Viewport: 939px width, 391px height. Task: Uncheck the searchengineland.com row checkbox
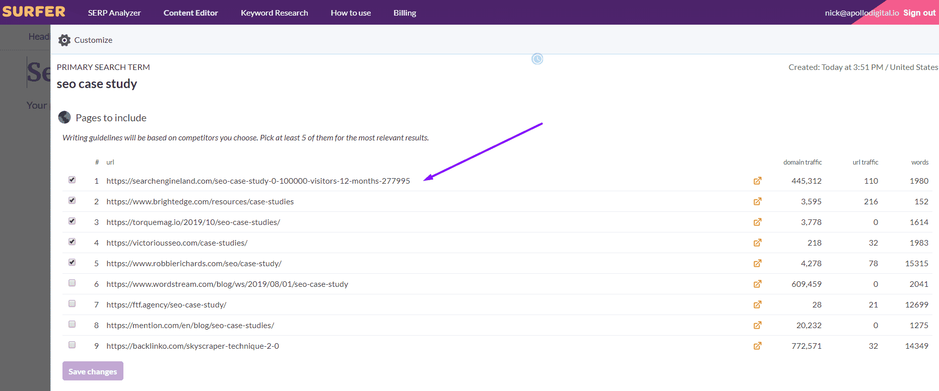click(x=72, y=180)
